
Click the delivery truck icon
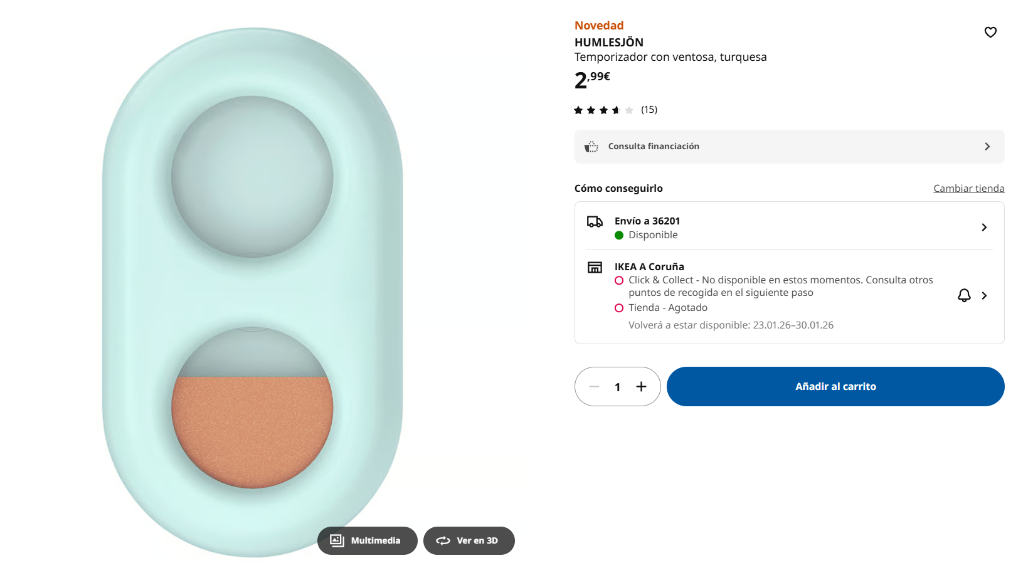coord(595,221)
